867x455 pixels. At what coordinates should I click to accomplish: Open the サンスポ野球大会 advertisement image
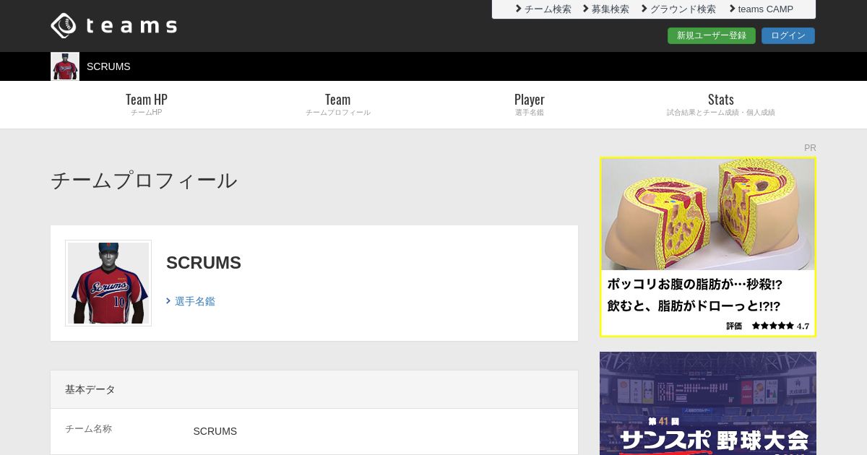tap(708, 403)
